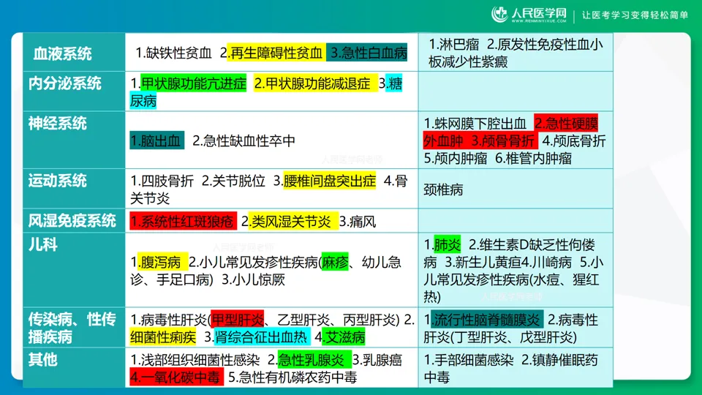Click the text 1.四肢骨折
Screen dimensions: 702x395
pyautogui.click(x=162, y=181)
